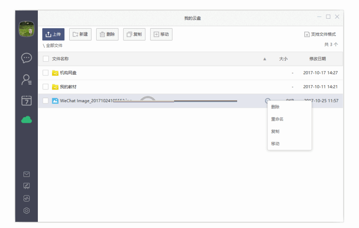Click the 上传 upload button
Viewport: 359px width, 228px height.
point(53,34)
